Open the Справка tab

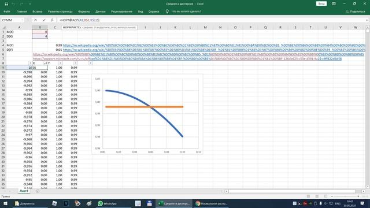pyautogui.click(x=154, y=12)
